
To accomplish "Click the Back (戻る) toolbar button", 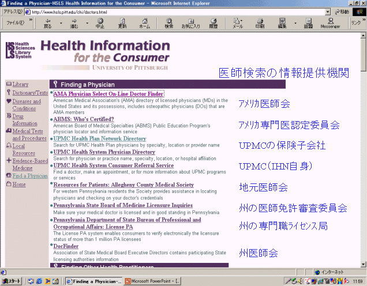I will point(47,23).
